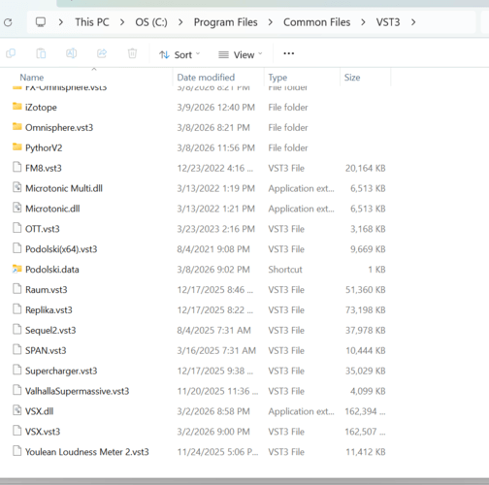Click date 3/9/2026 12:40 PM
The height and width of the screenshot is (485, 489).
[216, 108]
